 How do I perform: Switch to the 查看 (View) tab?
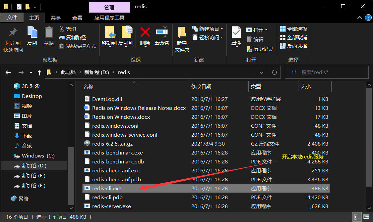(x=77, y=18)
